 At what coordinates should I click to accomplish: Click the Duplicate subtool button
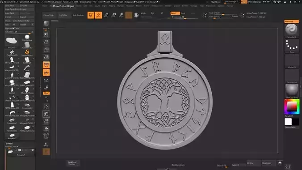pos(268,163)
